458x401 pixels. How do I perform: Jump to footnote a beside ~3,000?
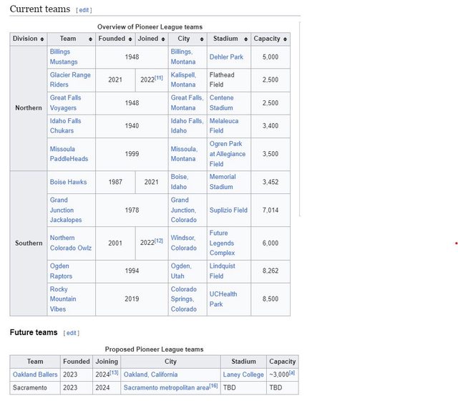click(x=293, y=372)
